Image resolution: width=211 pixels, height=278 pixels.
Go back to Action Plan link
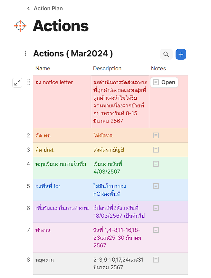point(48,8)
